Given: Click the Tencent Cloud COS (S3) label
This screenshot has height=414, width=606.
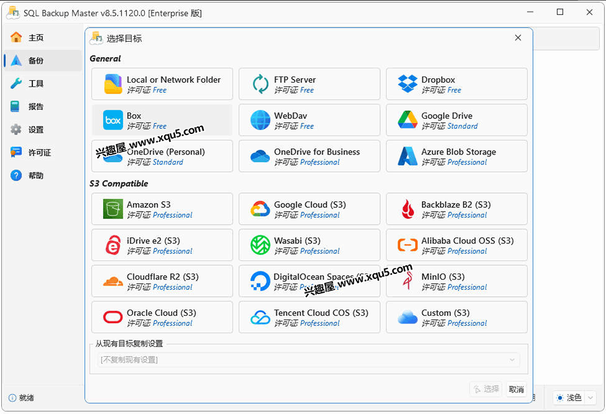Looking at the screenshot, I should pos(321,313).
